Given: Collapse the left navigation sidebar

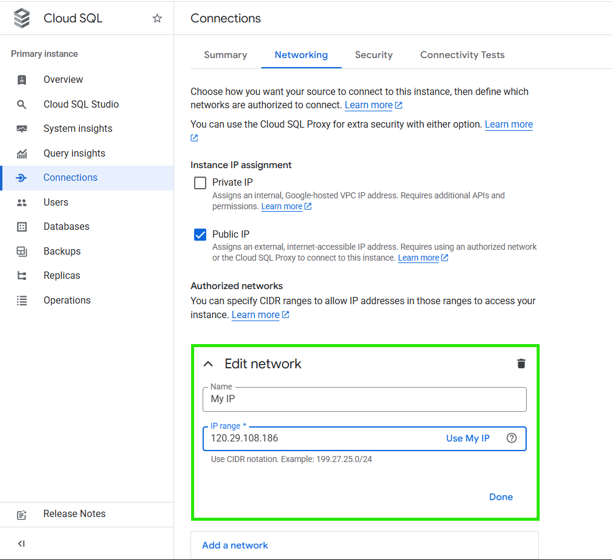Looking at the screenshot, I should (x=21, y=543).
